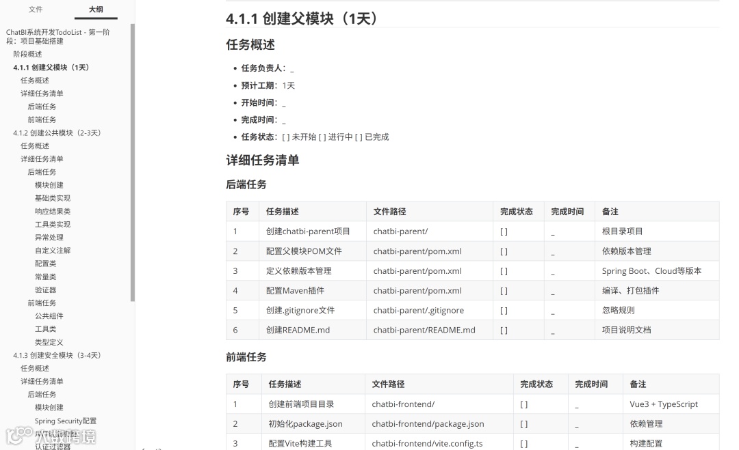739x450 pixels.
Task: Switch to the 文件 tab in sidebar
Action: click(x=36, y=10)
